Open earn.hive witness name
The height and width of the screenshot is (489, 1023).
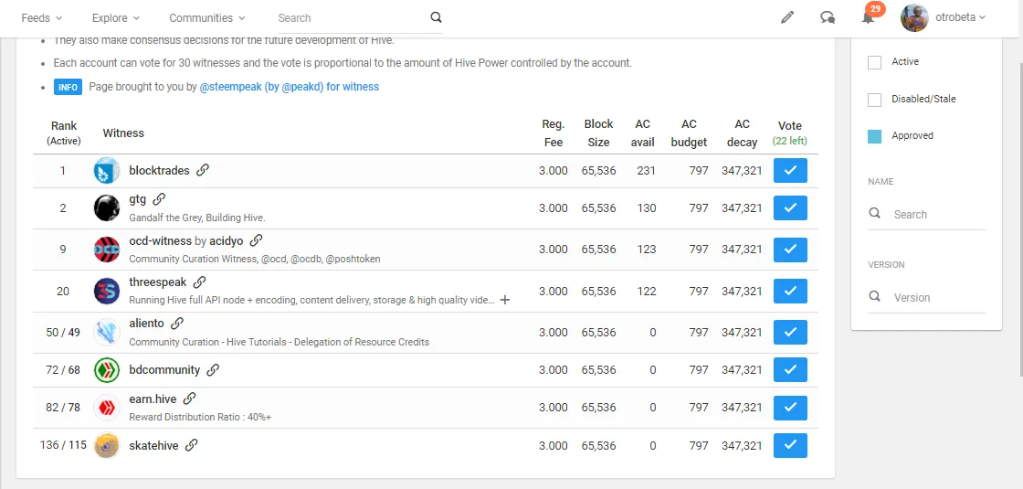(153, 399)
